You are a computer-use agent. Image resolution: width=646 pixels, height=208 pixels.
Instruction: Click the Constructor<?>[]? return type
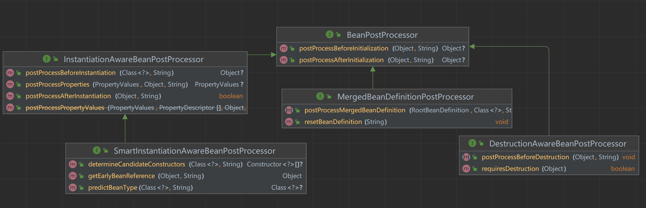point(275,164)
